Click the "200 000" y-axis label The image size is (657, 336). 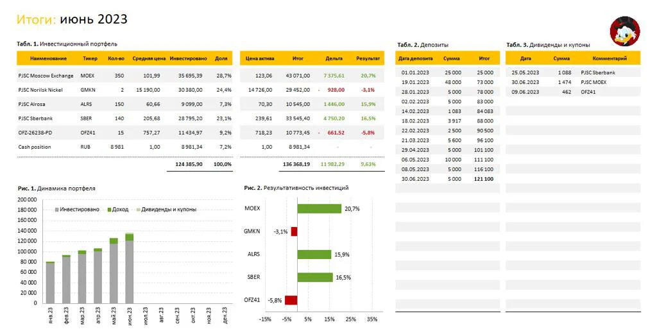coord(27,200)
